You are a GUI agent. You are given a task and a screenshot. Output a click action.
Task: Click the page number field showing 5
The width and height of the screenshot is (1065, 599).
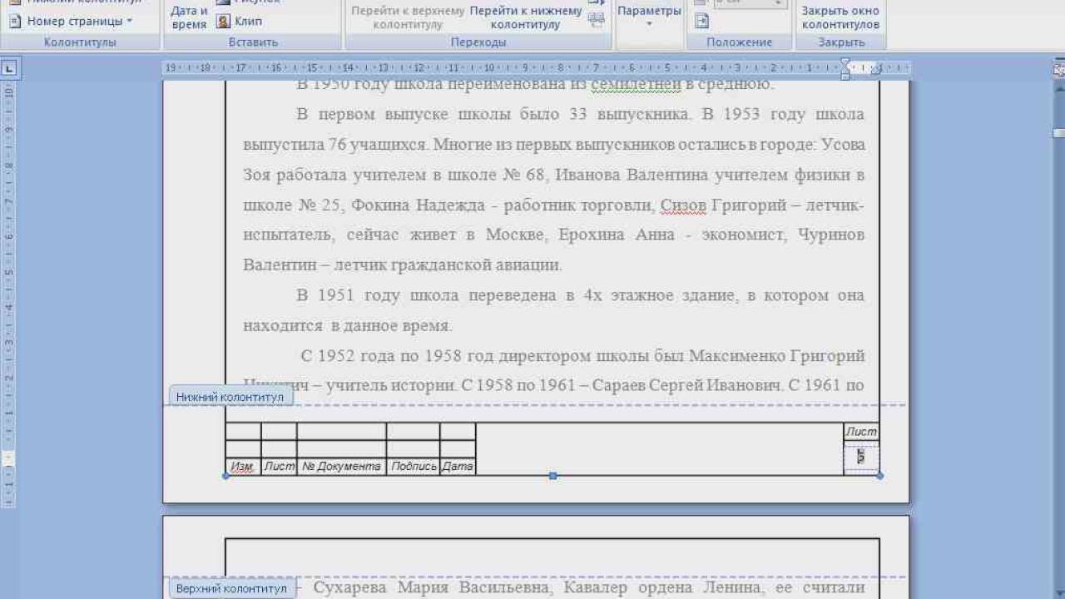(861, 457)
